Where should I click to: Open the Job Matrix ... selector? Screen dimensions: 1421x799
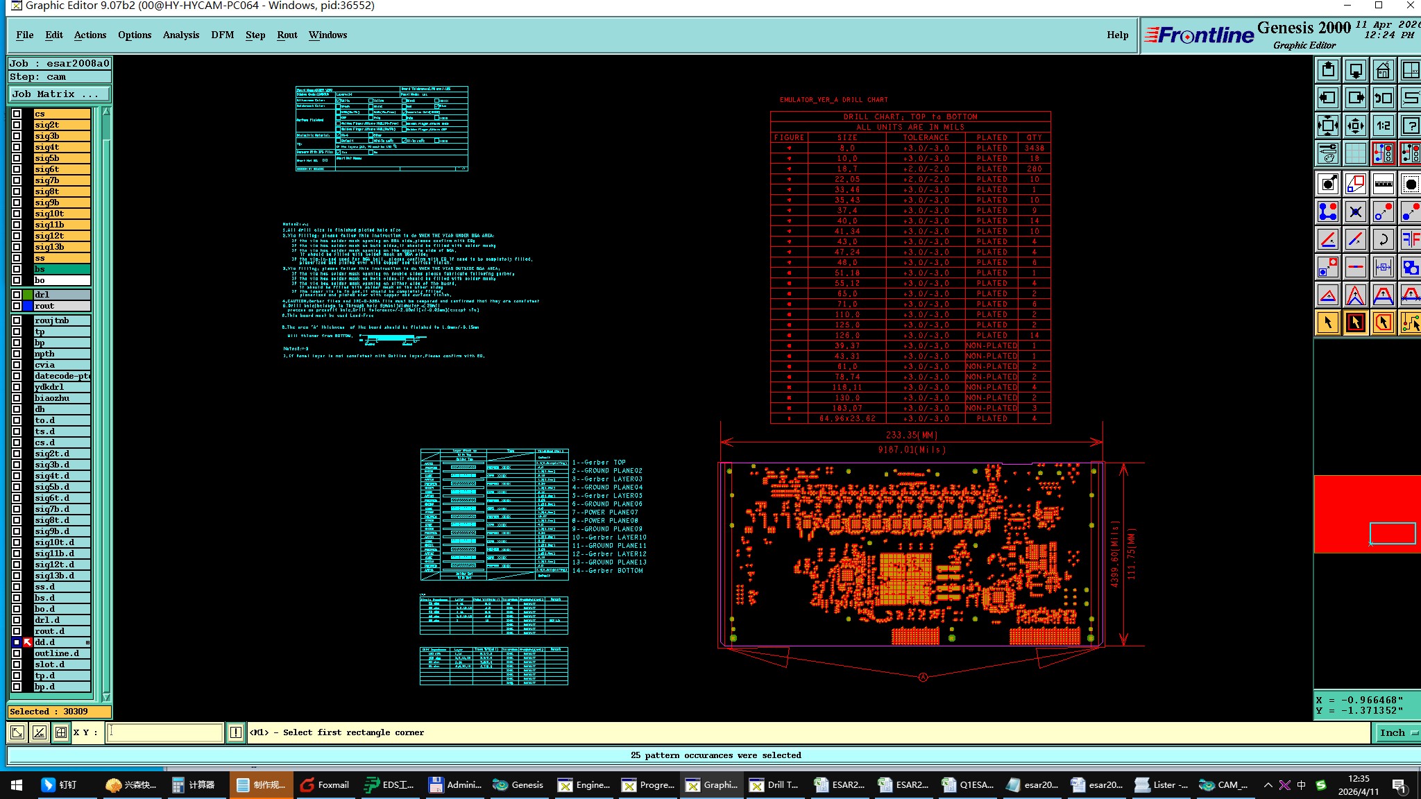[x=59, y=94]
